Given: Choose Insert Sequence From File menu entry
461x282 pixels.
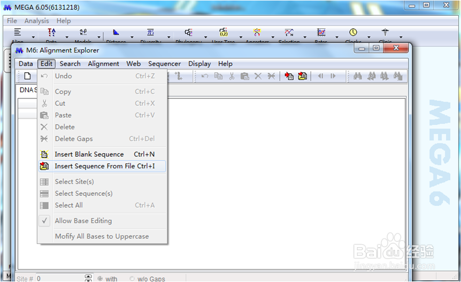Looking at the screenshot, I should point(102,166).
